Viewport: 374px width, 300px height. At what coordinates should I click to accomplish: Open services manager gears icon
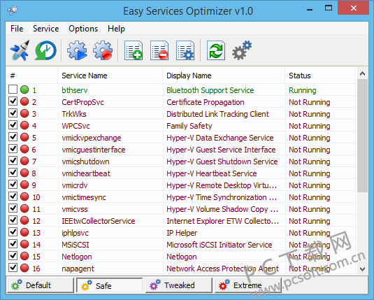pyautogui.click(x=242, y=50)
